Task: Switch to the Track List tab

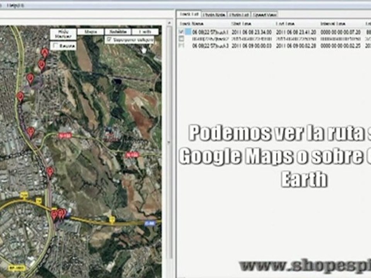Action: [x=189, y=14]
